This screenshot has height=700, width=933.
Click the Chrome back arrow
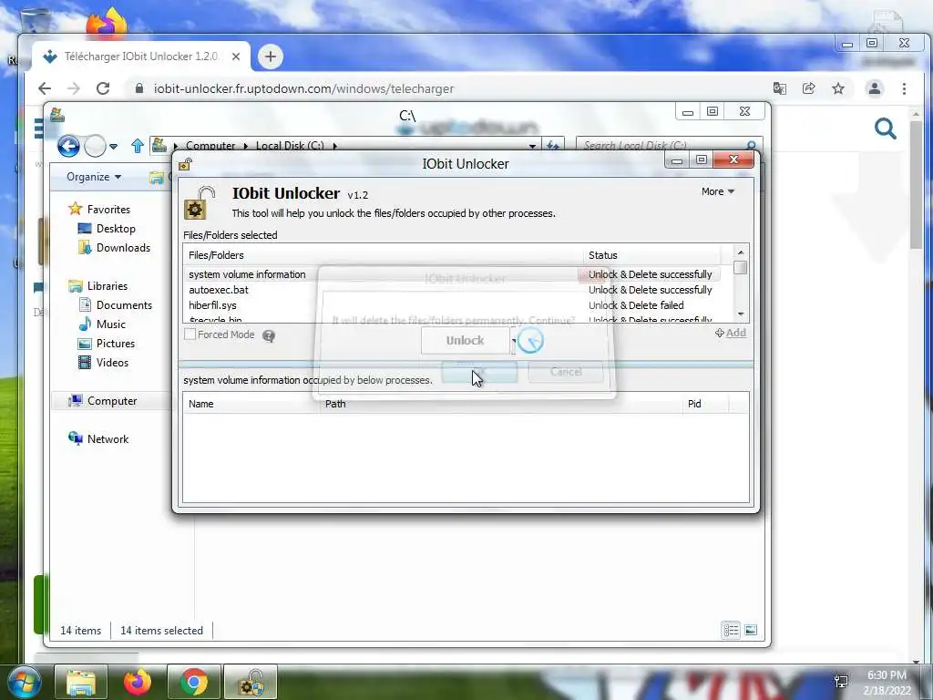45,88
